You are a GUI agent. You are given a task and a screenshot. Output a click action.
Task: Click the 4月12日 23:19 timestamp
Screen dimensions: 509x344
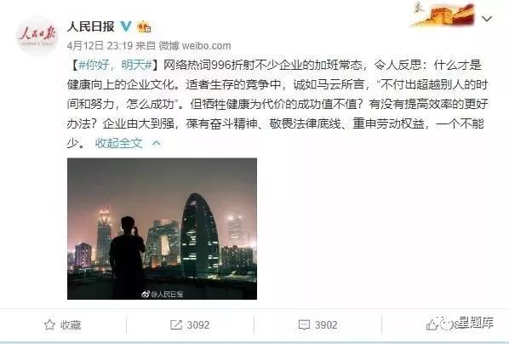pos(100,46)
